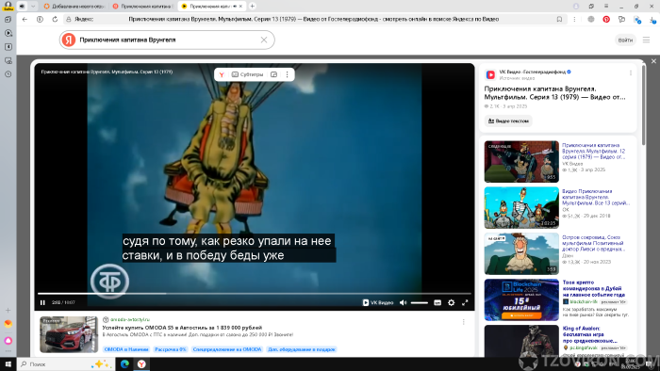
Task: Launch Microsoft Edge from taskbar
Action: click(x=124, y=363)
